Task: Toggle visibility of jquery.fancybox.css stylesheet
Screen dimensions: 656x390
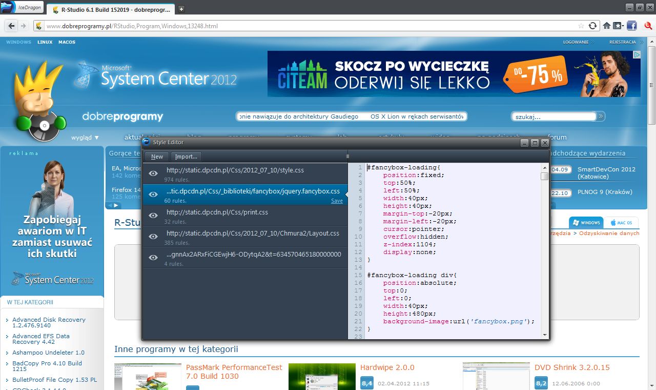Action: click(153, 194)
